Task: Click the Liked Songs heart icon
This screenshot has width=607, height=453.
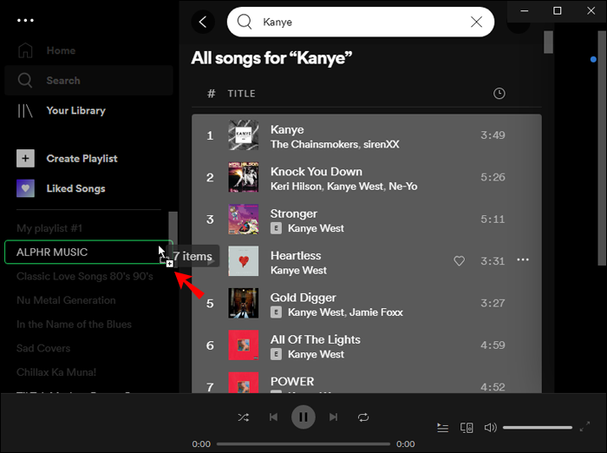Action: pyautogui.click(x=25, y=188)
